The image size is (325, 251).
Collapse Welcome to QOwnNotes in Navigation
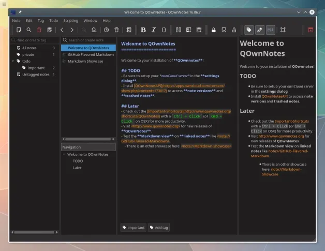[64, 154]
